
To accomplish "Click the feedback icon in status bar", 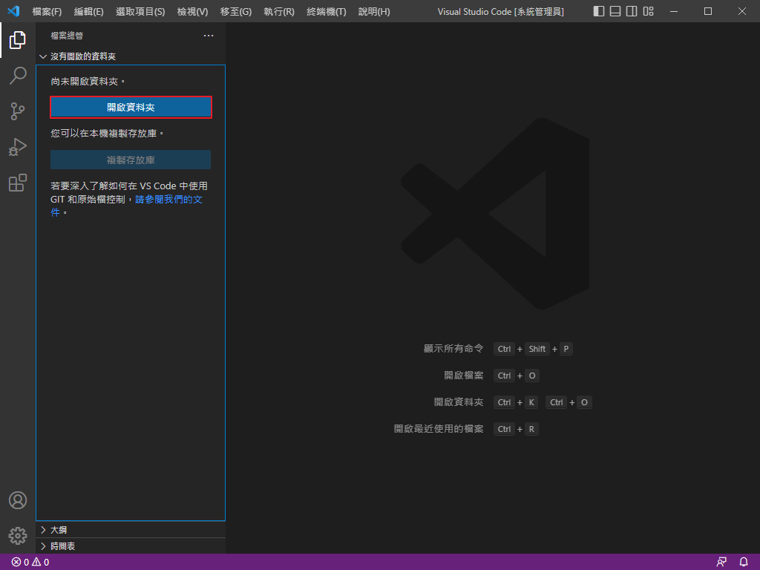I will pyautogui.click(x=721, y=562).
